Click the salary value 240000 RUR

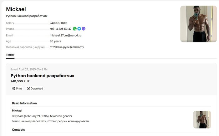tap(58, 23)
